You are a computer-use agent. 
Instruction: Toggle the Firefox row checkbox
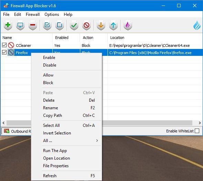click(x=4, y=52)
